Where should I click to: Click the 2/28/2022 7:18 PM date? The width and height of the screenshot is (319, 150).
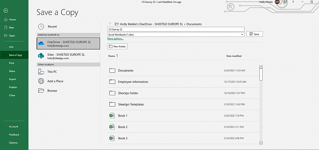coord(234,116)
